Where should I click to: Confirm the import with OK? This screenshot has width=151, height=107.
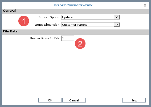(x=50, y=100)
